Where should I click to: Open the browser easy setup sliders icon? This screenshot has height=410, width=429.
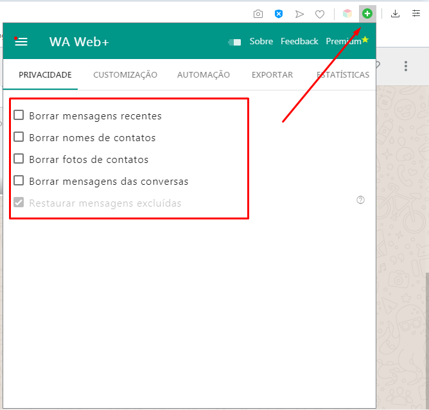(416, 13)
